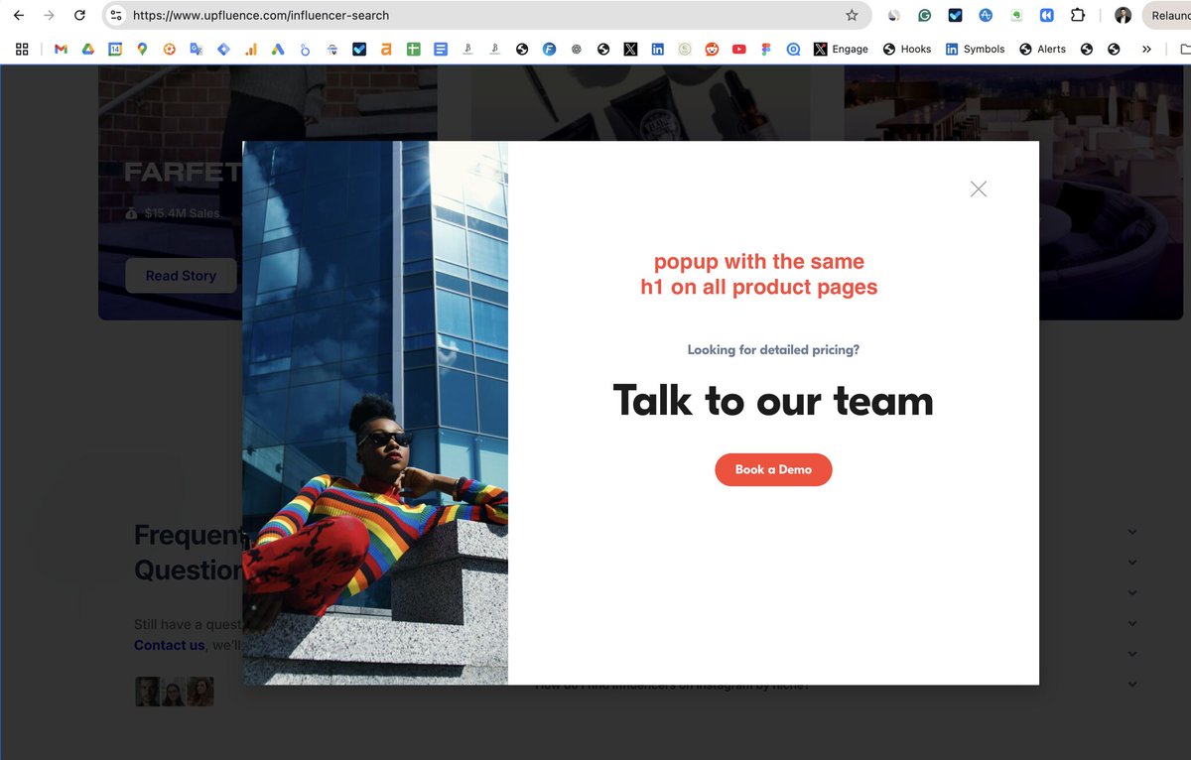Go back to the previous page

pyautogui.click(x=19, y=15)
